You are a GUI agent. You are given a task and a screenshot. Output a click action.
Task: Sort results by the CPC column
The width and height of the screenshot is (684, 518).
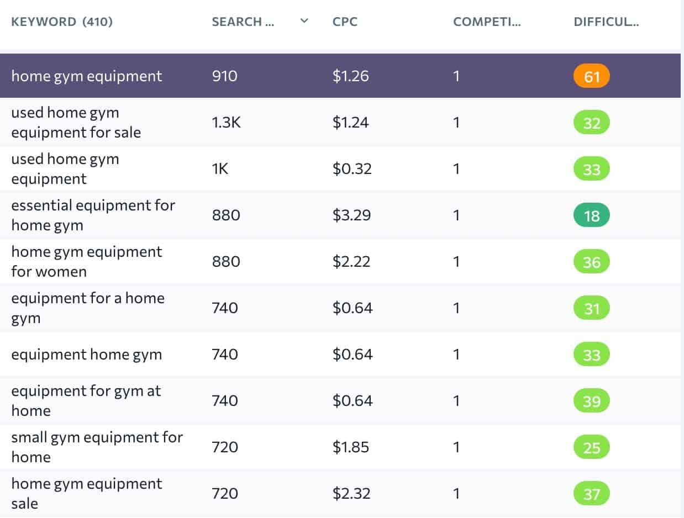(x=344, y=22)
